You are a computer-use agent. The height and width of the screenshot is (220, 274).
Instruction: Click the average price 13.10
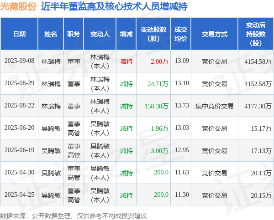[182, 83]
